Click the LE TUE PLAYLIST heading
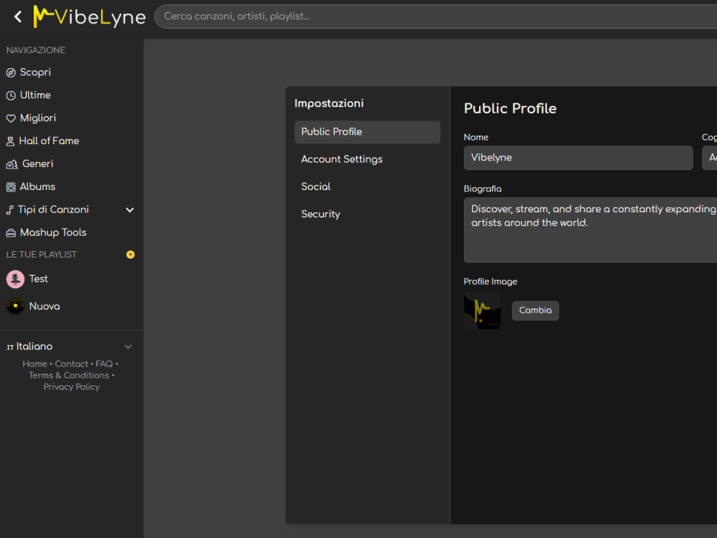The width and height of the screenshot is (717, 538). [41, 255]
